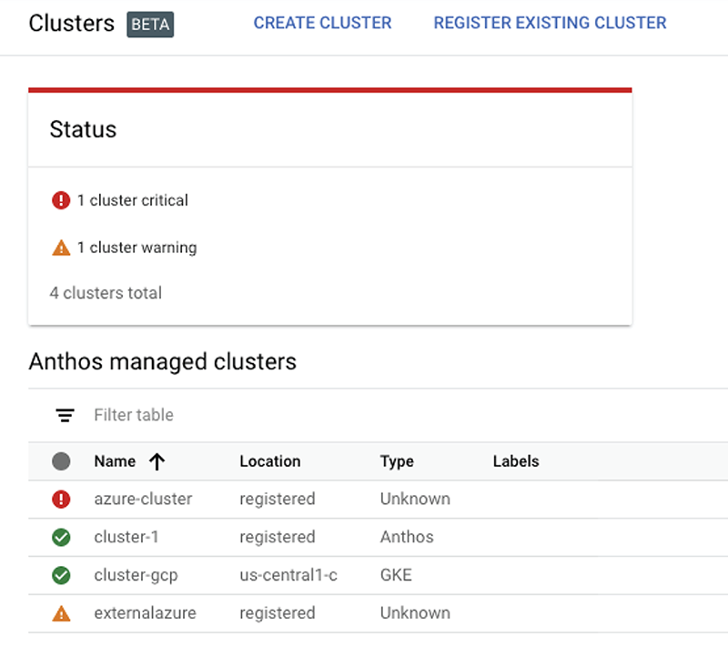Click '1 cluster warning' status text

tap(137, 248)
